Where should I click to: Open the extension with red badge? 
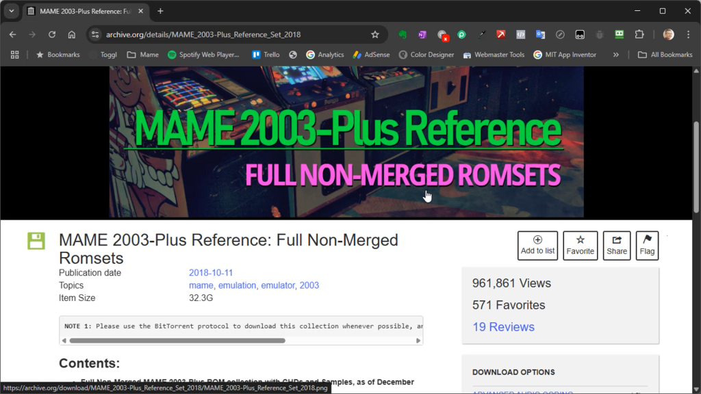443,36
